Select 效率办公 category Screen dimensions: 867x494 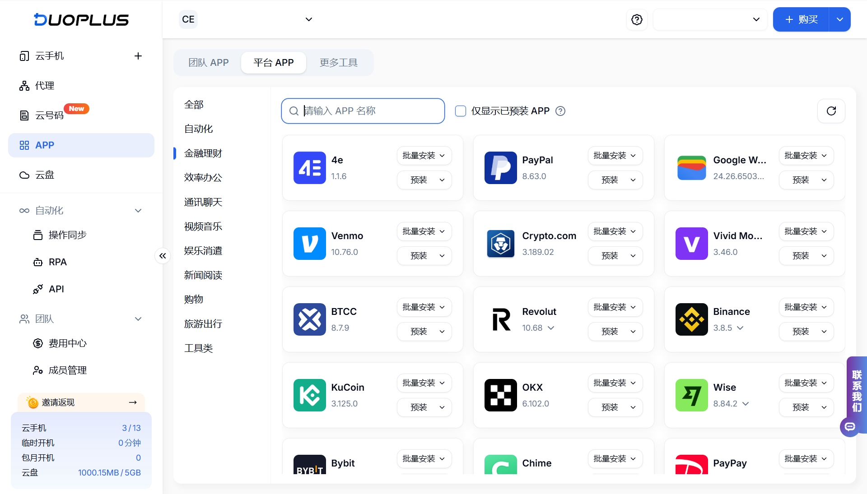click(x=203, y=178)
